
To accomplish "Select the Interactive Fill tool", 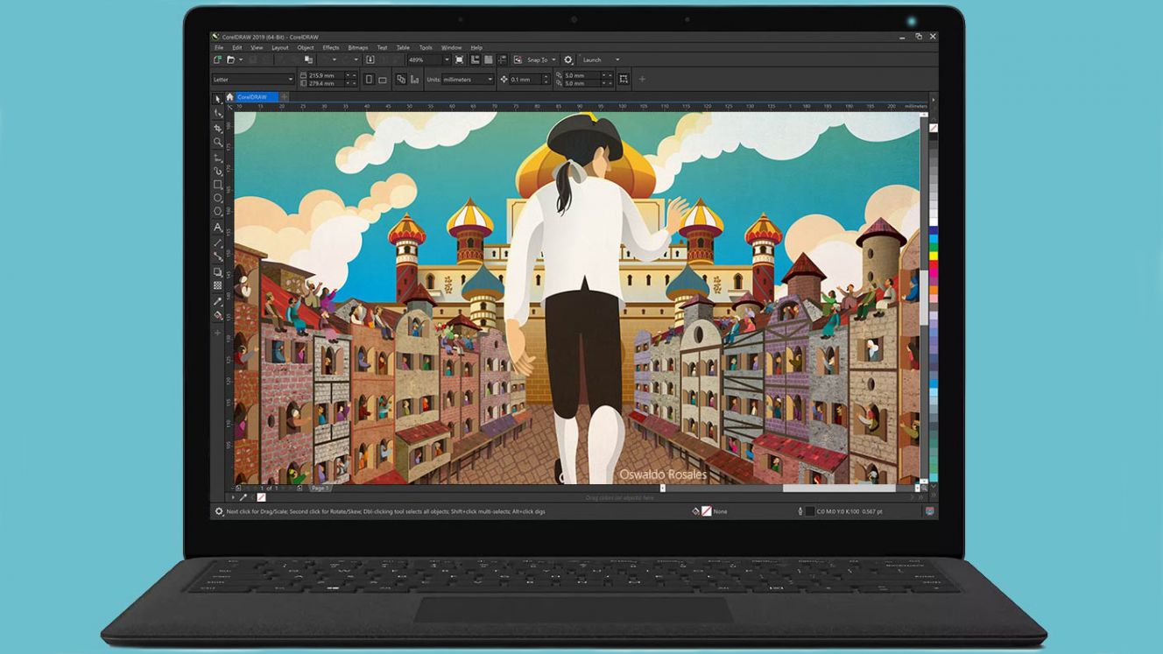I will click(x=218, y=314).
